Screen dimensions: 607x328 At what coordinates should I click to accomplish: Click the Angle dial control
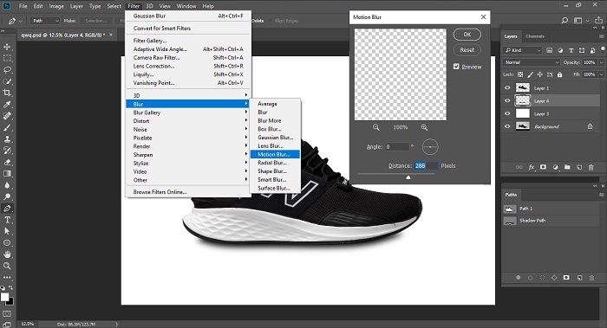pos(430,147)
